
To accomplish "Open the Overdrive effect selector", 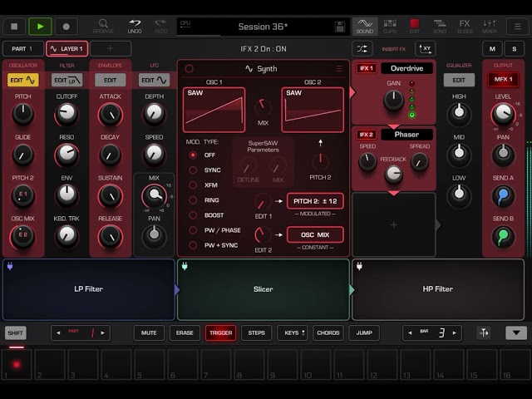I will (406, 68).
